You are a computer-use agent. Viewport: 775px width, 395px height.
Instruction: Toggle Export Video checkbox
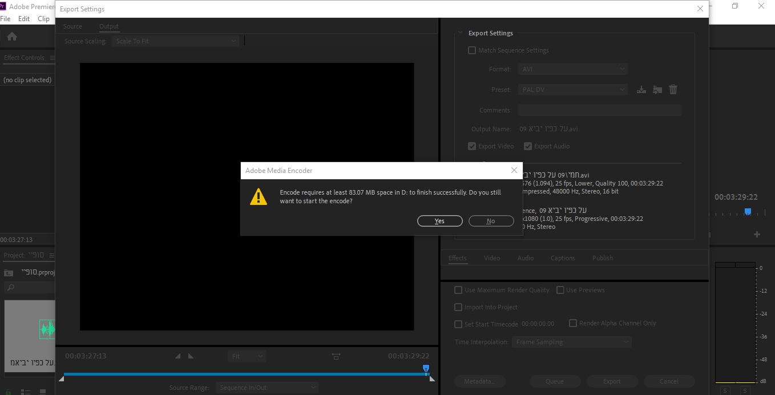pos(472,146)
